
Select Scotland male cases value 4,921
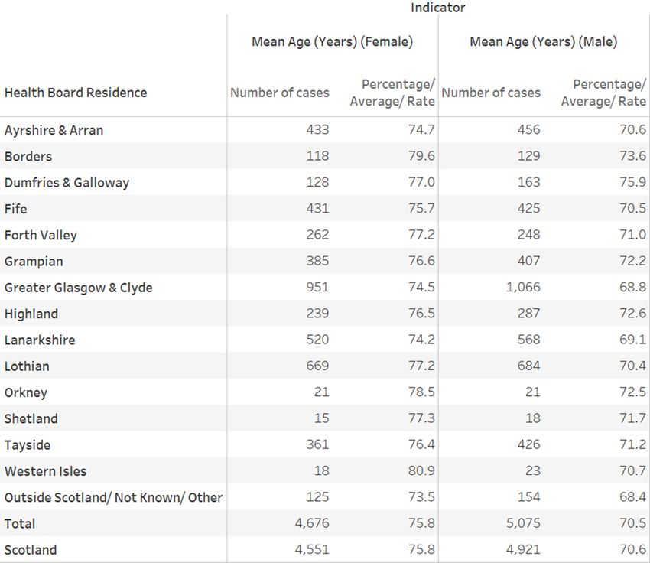click(523, 549)
